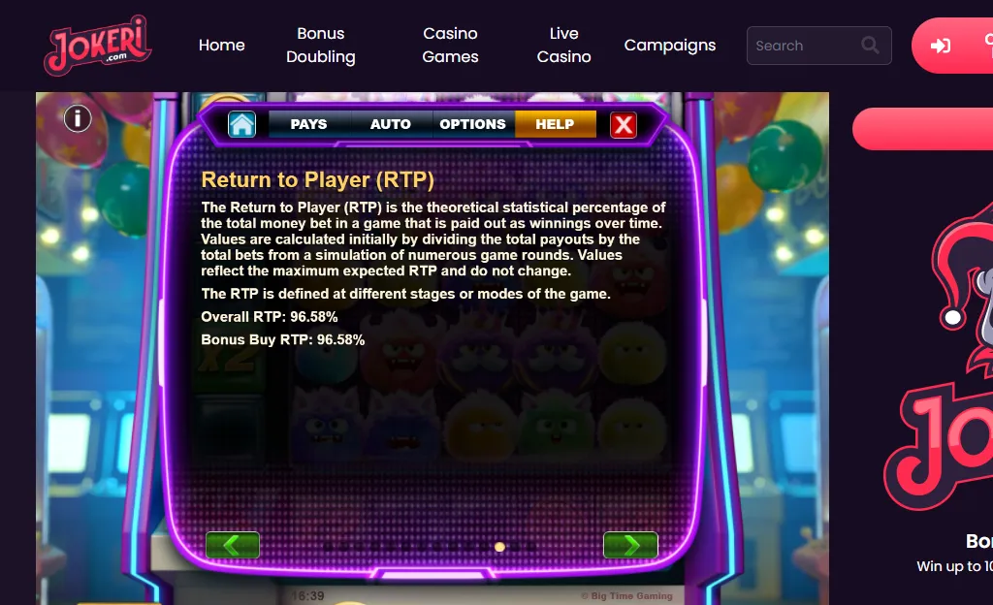Open Bonus Doubling page
Viewport: 993px width, 605px height.
click(x=320, y=45)
